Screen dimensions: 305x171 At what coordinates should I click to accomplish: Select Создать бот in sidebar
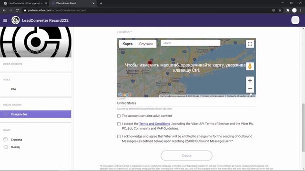(x=36, y=114)
